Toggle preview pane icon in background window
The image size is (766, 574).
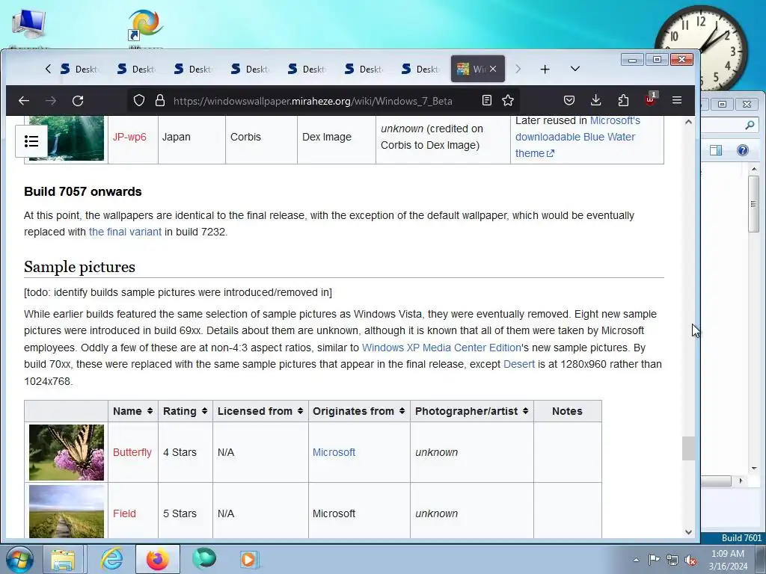pyautogui.click(x=716, y=150)
